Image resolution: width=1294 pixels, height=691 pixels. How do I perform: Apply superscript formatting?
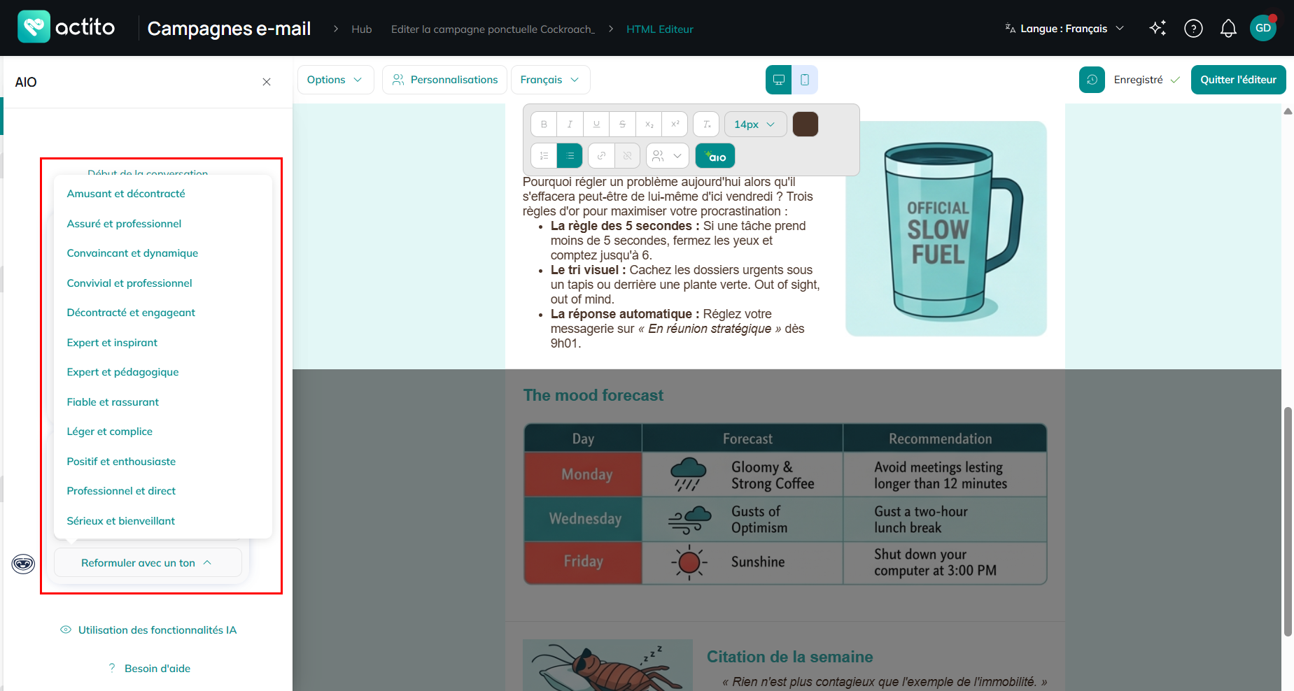(x=675, y=124)
